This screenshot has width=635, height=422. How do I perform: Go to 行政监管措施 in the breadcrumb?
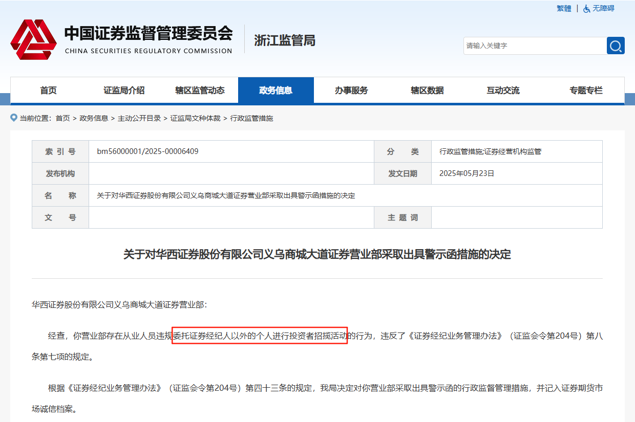tap(251, 118)
